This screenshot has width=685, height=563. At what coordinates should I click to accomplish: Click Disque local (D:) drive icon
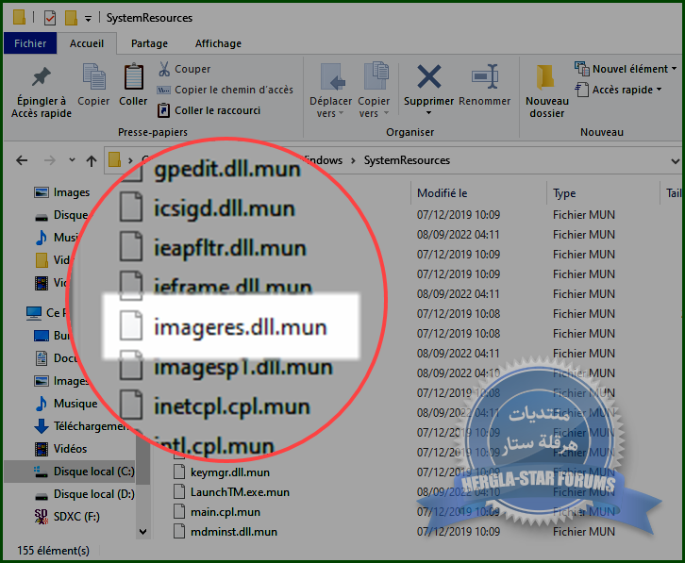[x=42, y=496]
